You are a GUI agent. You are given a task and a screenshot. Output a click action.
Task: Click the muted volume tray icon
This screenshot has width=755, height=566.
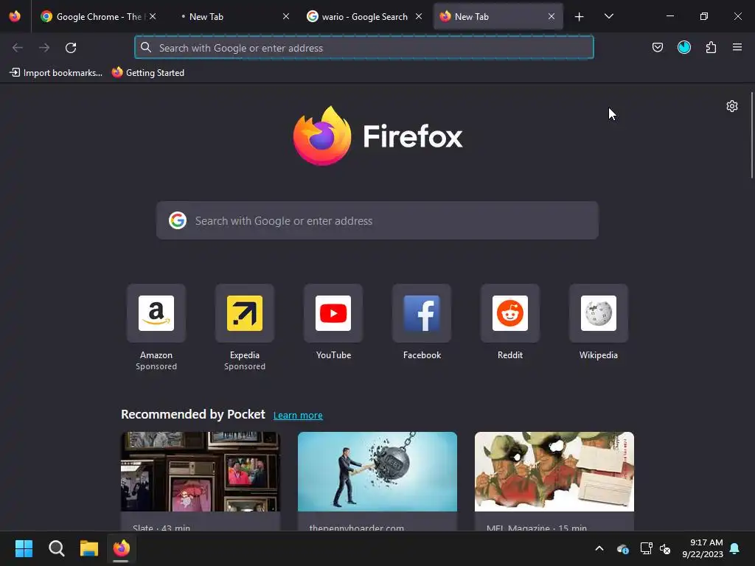pyautogui.click(x=665, y=548)
